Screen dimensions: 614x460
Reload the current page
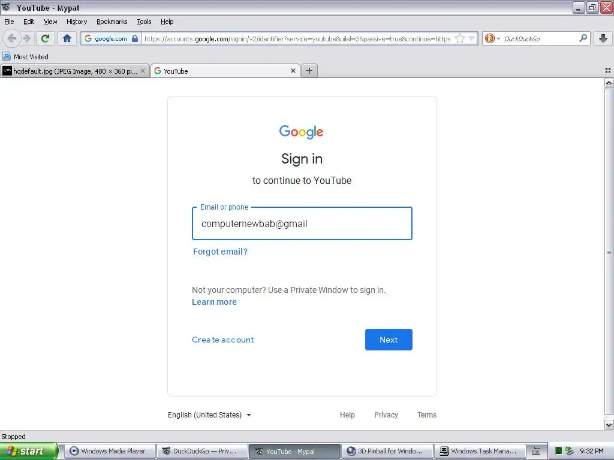(x=45, y=38)
